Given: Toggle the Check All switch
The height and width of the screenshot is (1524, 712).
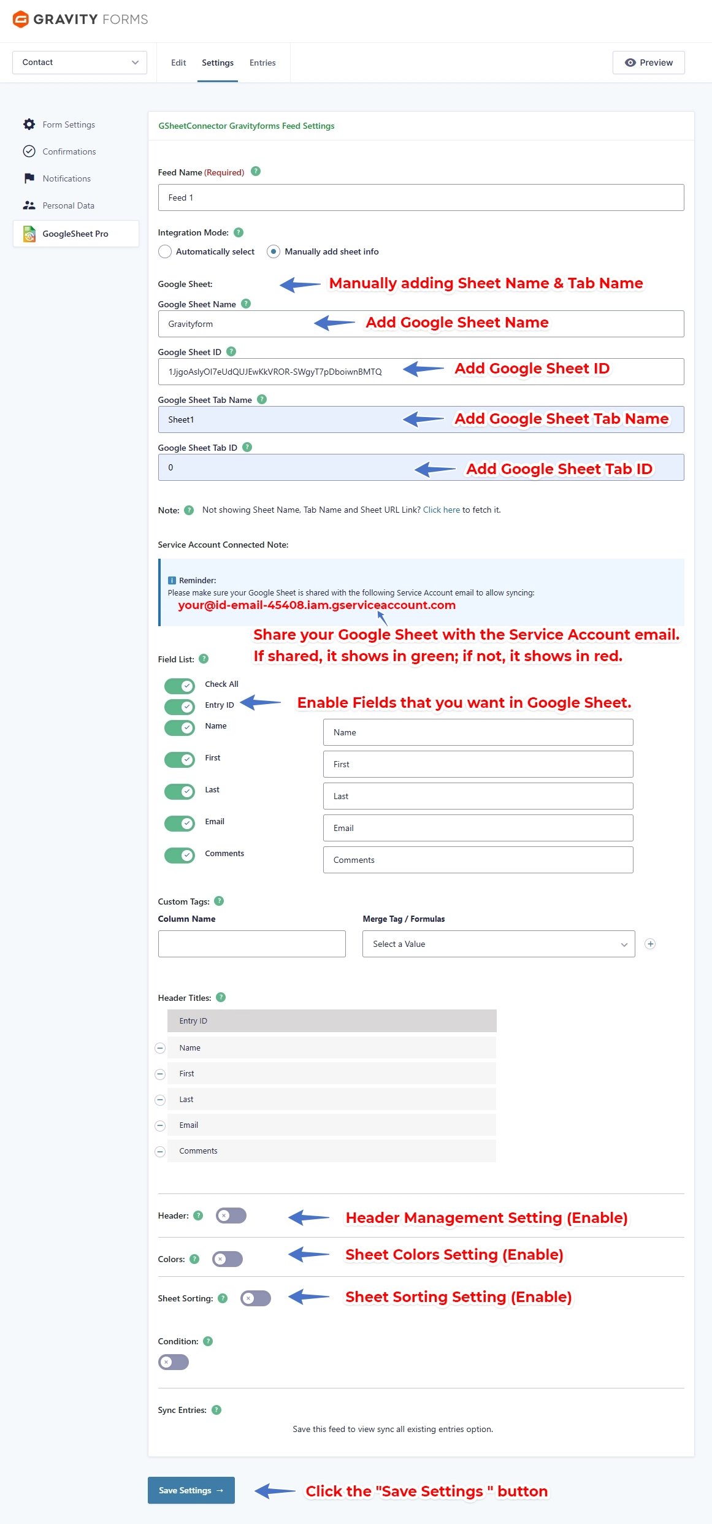Looking at the screenshot, I should (180, 686).
